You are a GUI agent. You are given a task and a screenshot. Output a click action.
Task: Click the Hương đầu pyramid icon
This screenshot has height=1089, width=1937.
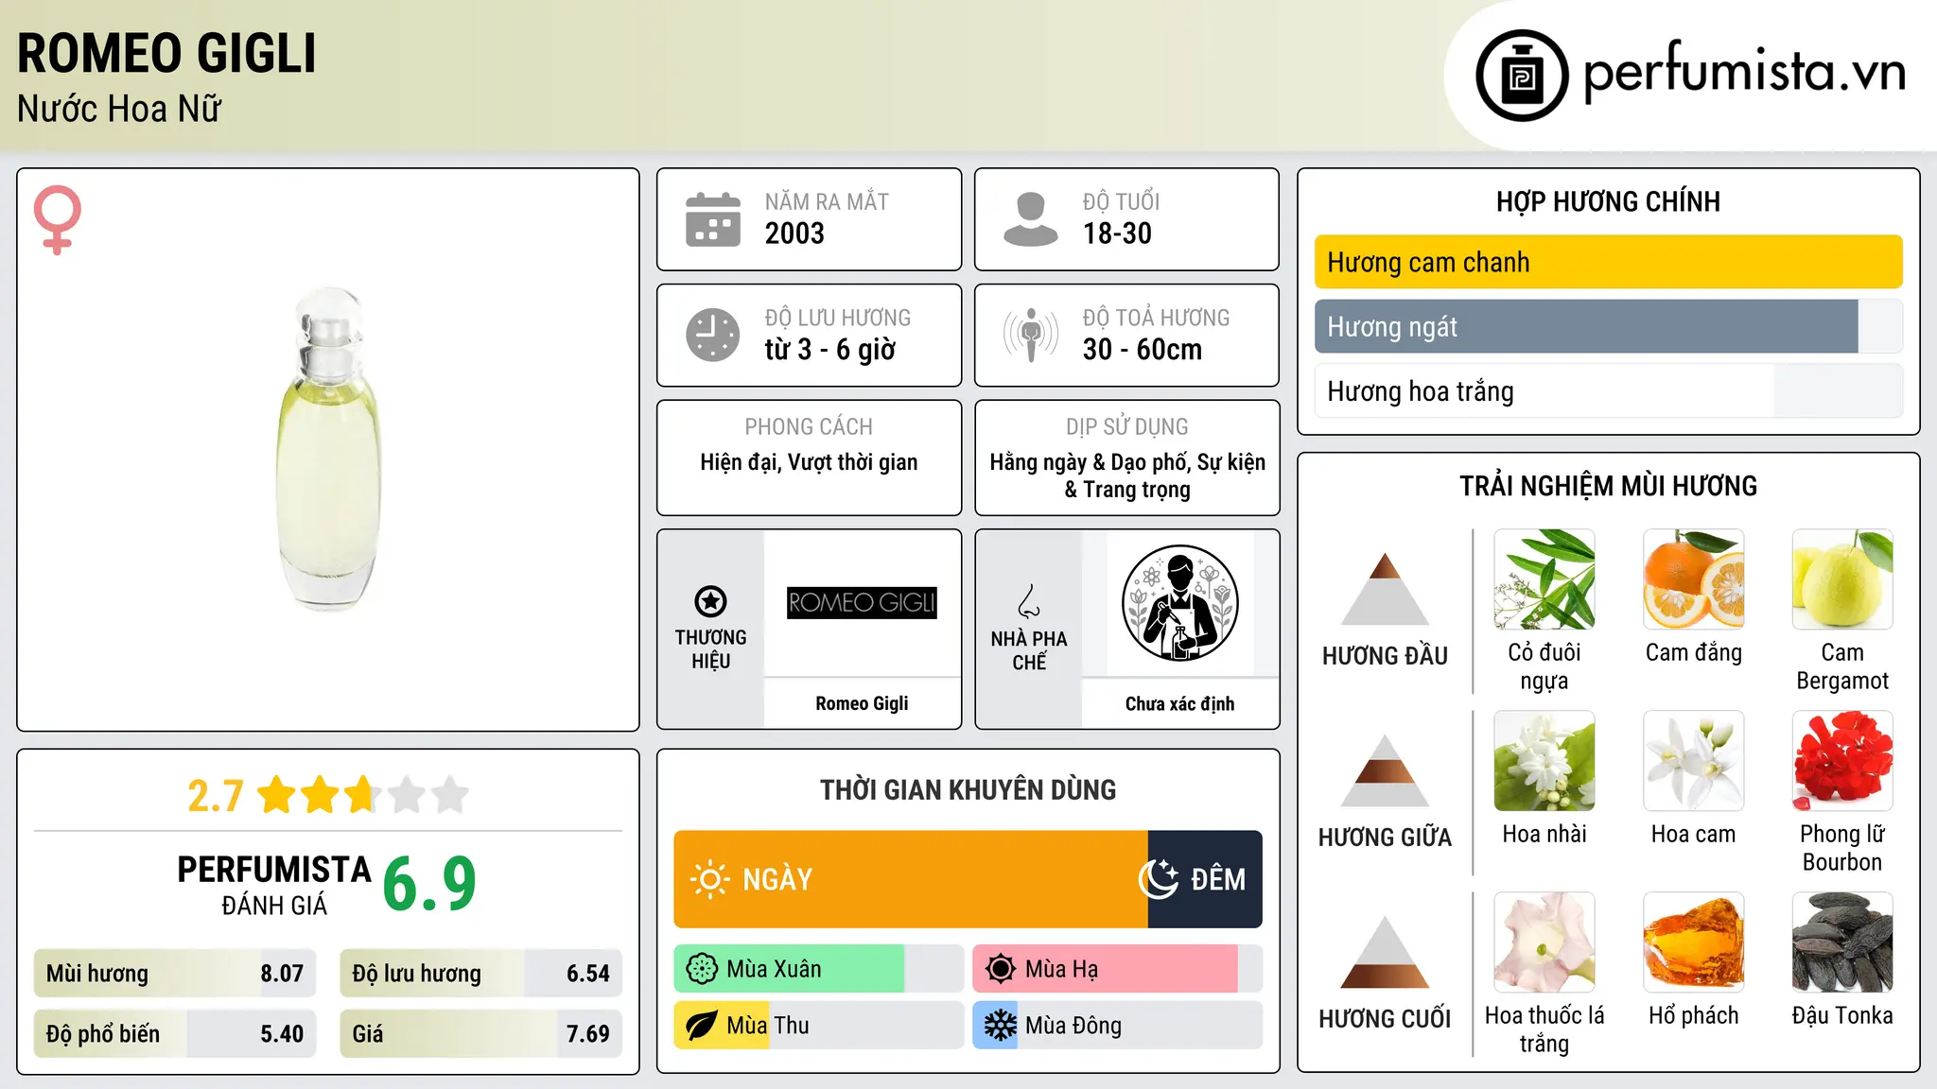pyautogui.click(x=1386, y=589)
